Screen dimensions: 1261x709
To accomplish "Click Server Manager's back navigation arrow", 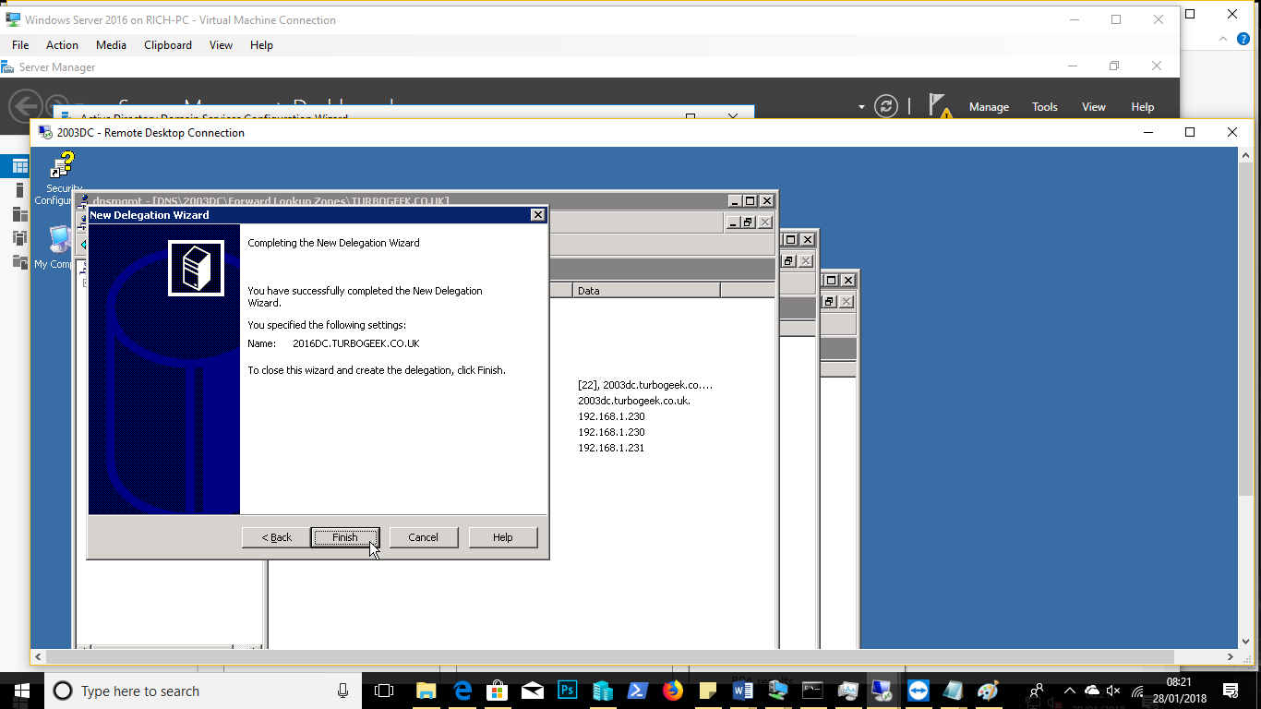I will (x=26, y=106).
